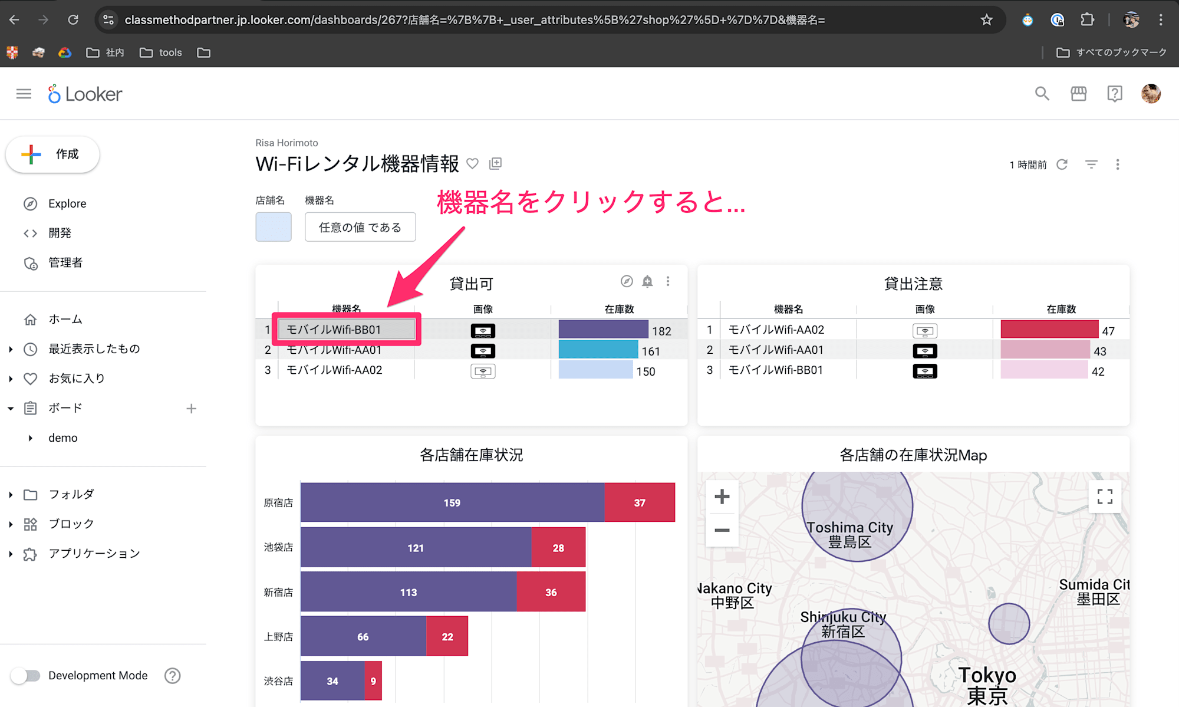Click the Looker logo
1179x707 pixels.
pyautogui.click(x=85, y=94)
